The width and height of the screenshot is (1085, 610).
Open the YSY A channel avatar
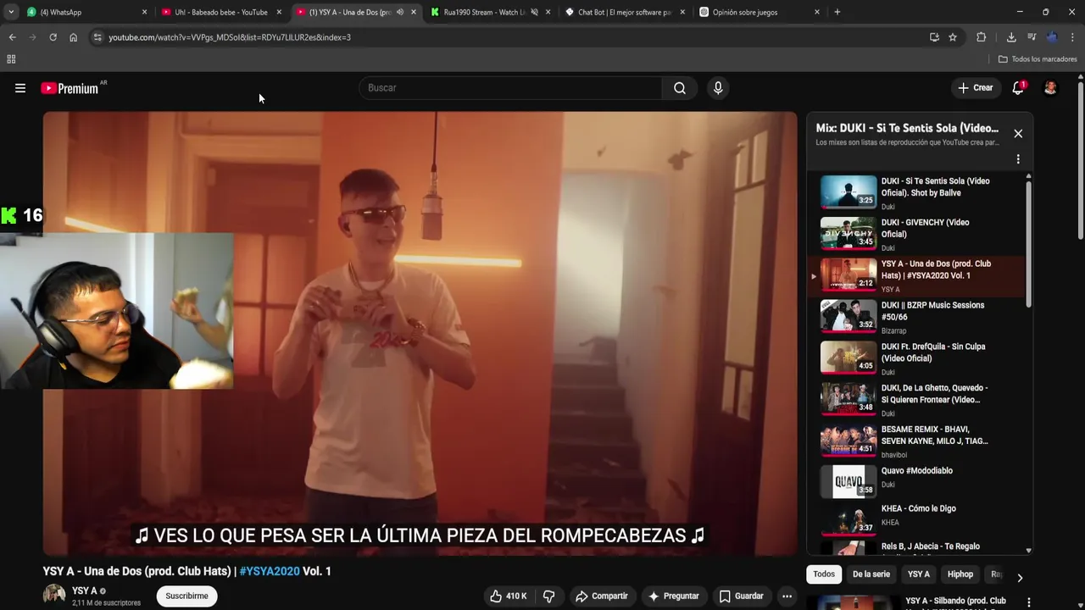[x=54, y=596]
